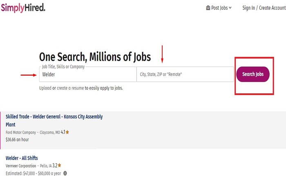
Task: Click the Job Title, Skills or Company field
Action: 88,74
